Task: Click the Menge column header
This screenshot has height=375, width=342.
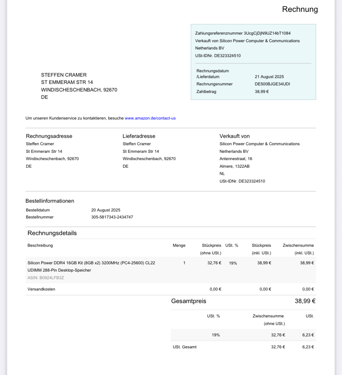Action: point(179,245)
